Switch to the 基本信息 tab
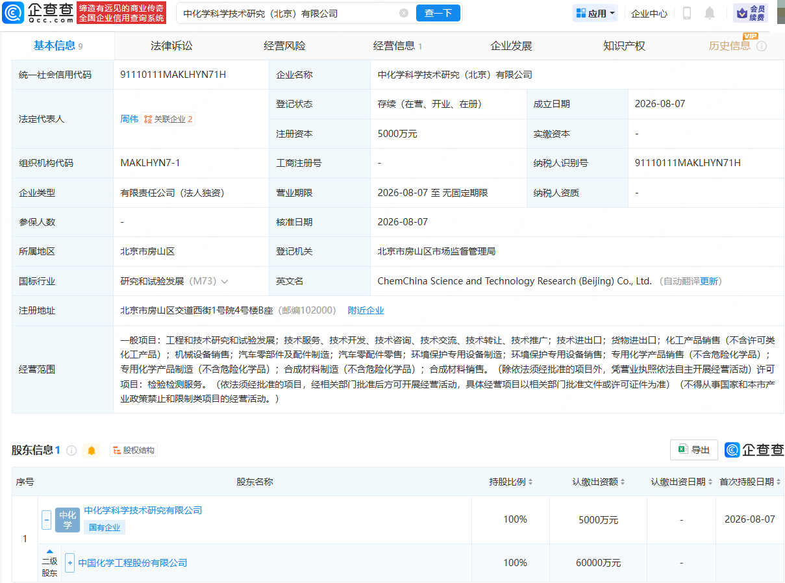Viewport: 785px width, 583px height. coord(58,45)
